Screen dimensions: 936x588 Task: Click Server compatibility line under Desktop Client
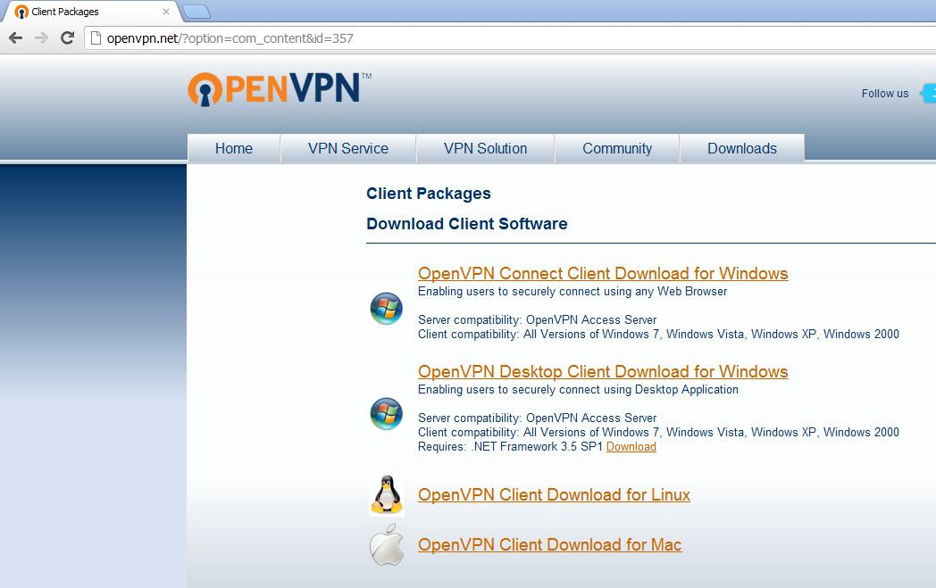[x=538, y=418]
